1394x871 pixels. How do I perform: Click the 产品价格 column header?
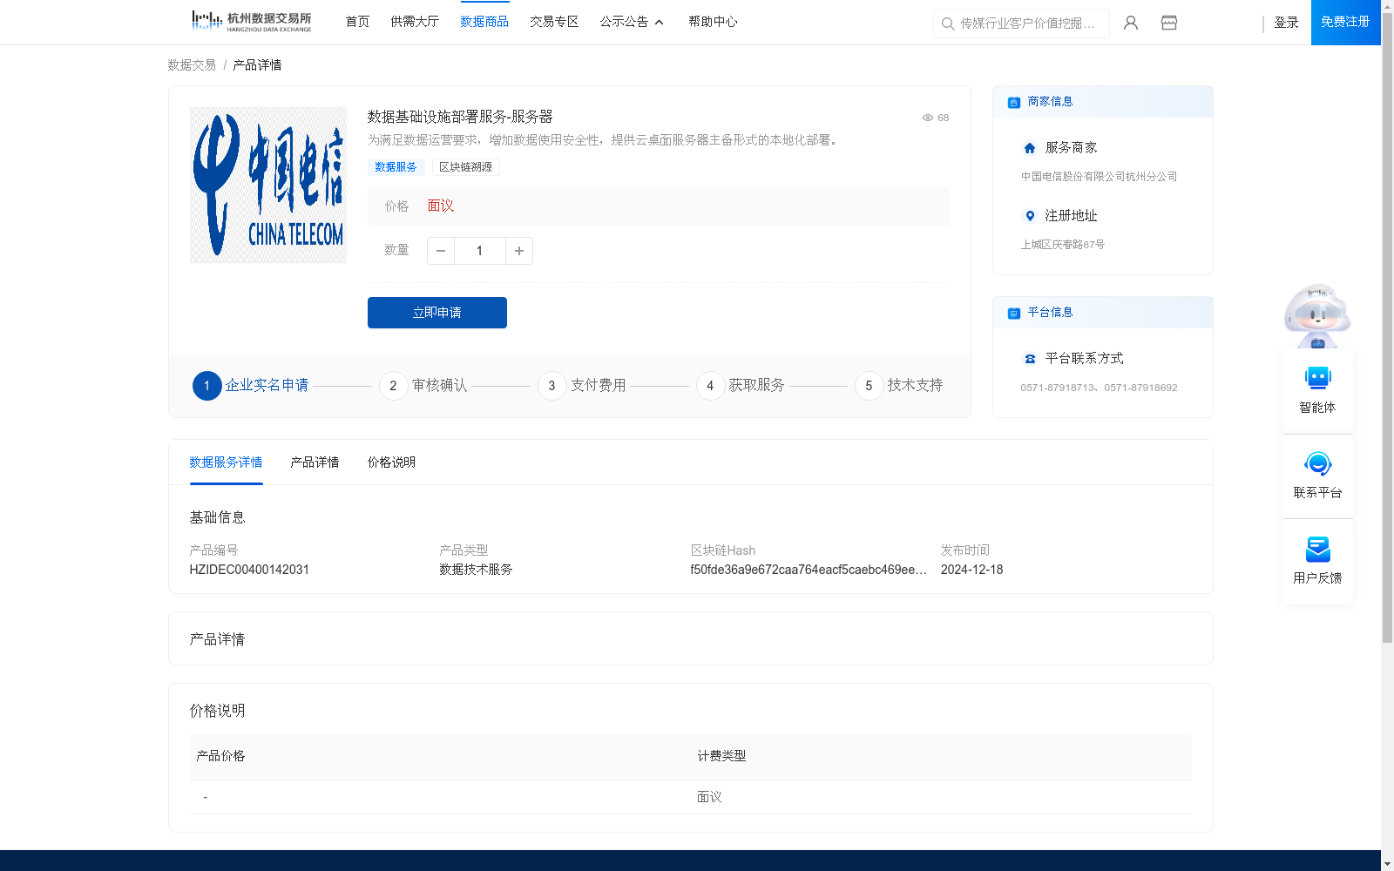(x=220, y=756)
